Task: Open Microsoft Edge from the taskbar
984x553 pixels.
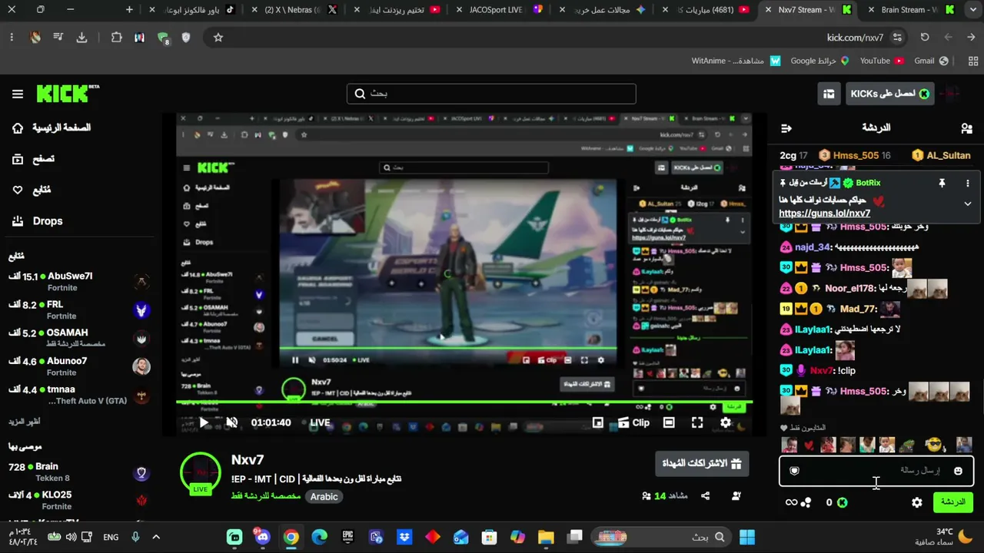Action: click(x=319, y=537)
